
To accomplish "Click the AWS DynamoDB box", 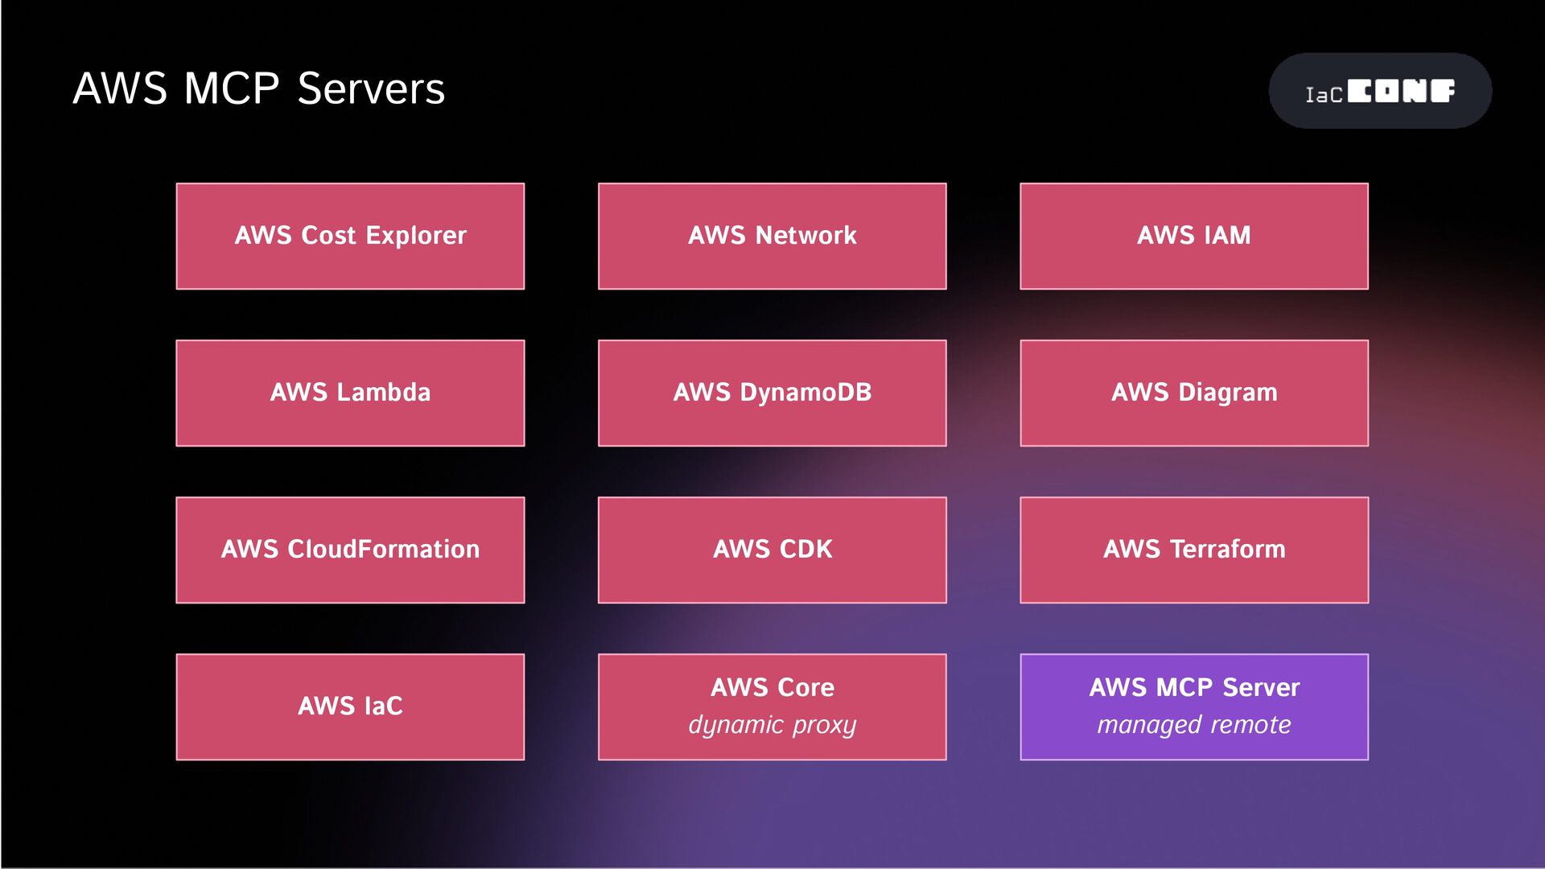I will (772, 393).
